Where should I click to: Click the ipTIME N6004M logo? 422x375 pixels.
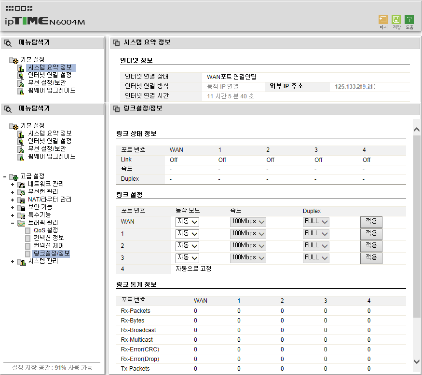45,21
